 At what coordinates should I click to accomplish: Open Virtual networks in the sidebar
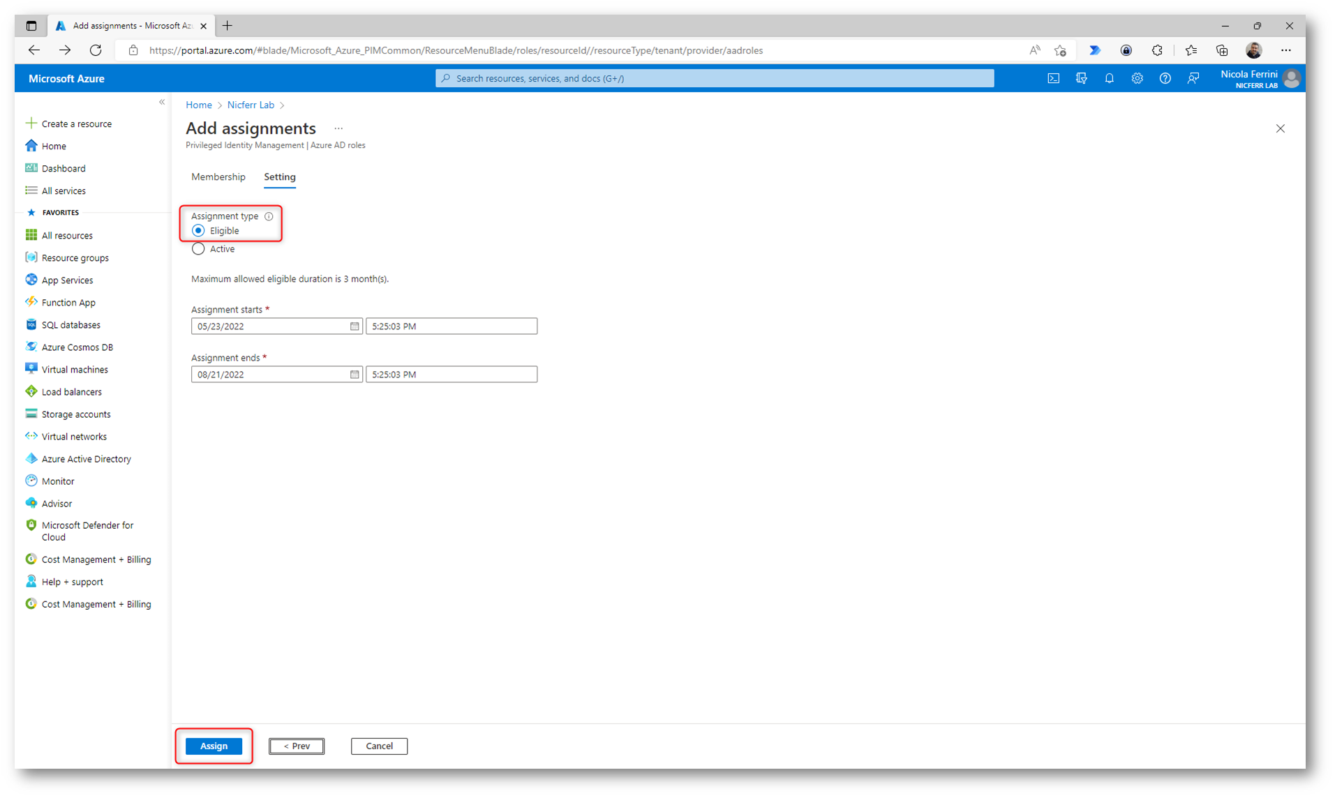(74, 436)
